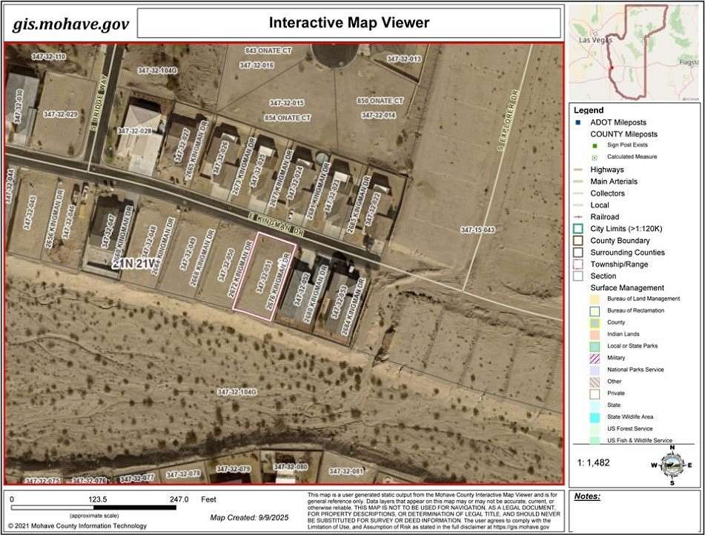This screenshot has height=535, width=705.
Task: Toggle the County Boundary legend box
Action: coord(577,240)
